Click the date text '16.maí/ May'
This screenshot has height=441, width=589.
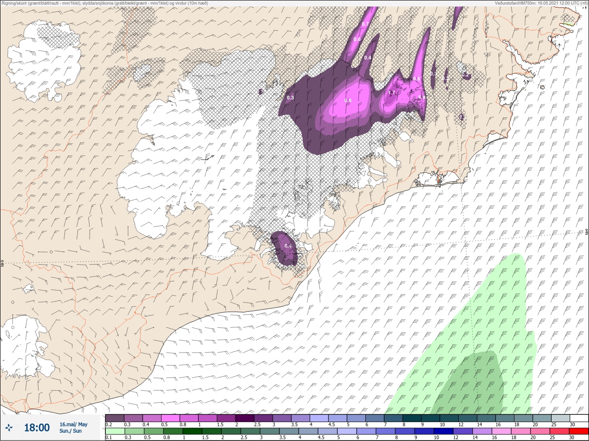pyautogui.click(x=73, y=424)
